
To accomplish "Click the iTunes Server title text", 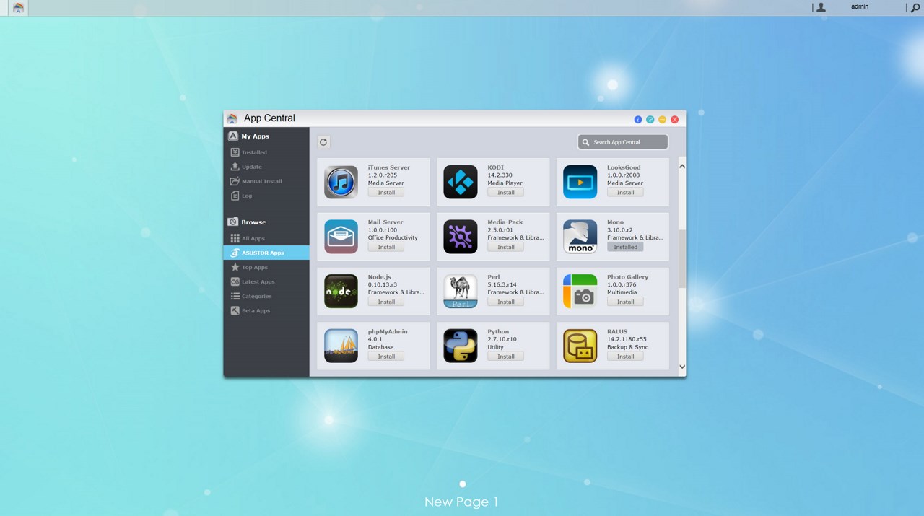I will point(389,167).
